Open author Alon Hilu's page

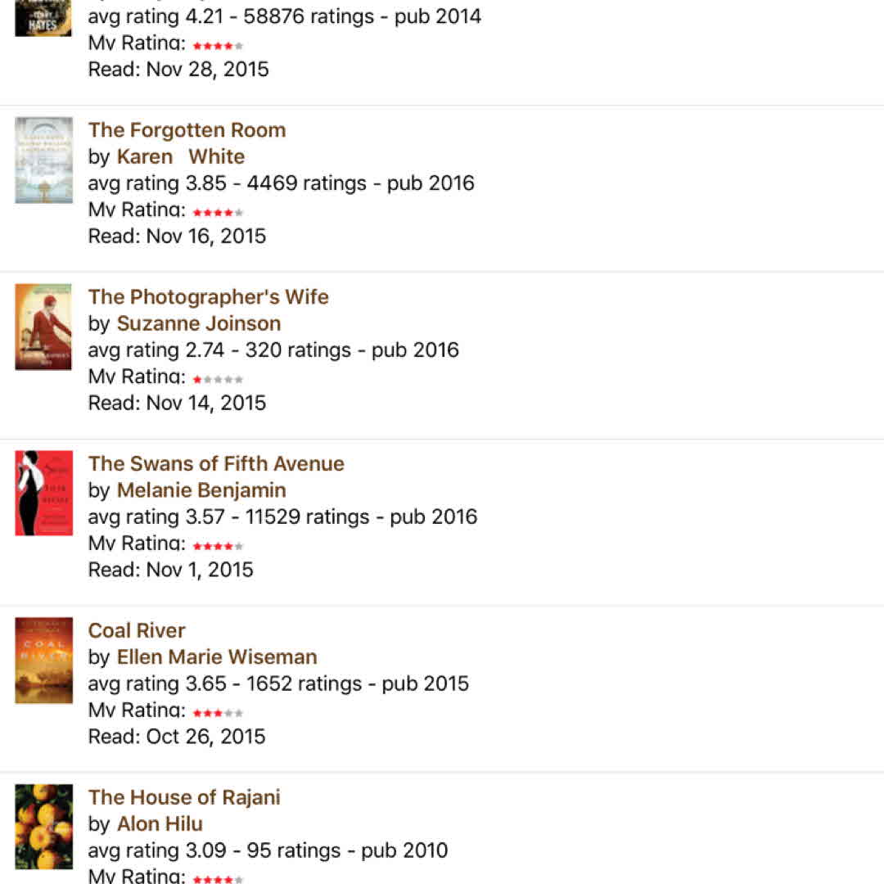pos(160,824)
